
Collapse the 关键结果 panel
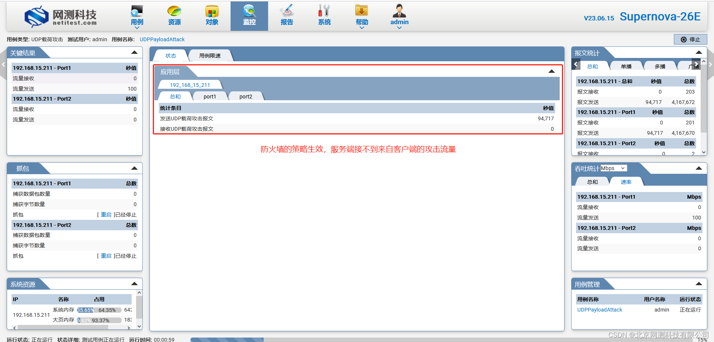tap(134, 53)
